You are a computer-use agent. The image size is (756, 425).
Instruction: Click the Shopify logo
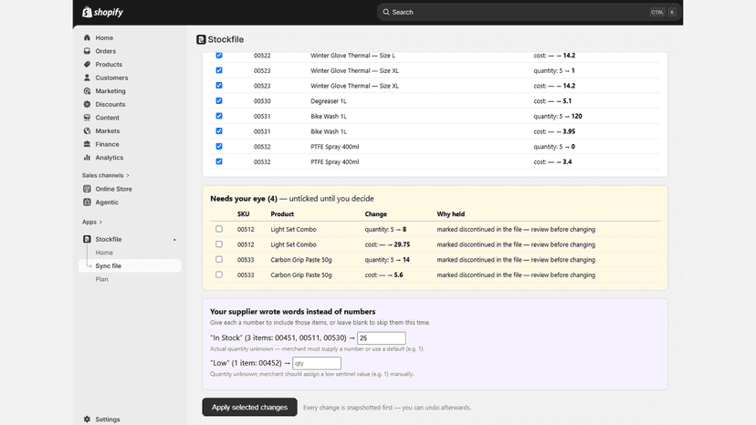102,12
